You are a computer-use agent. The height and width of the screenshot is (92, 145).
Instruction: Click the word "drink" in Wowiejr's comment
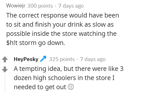75,24
